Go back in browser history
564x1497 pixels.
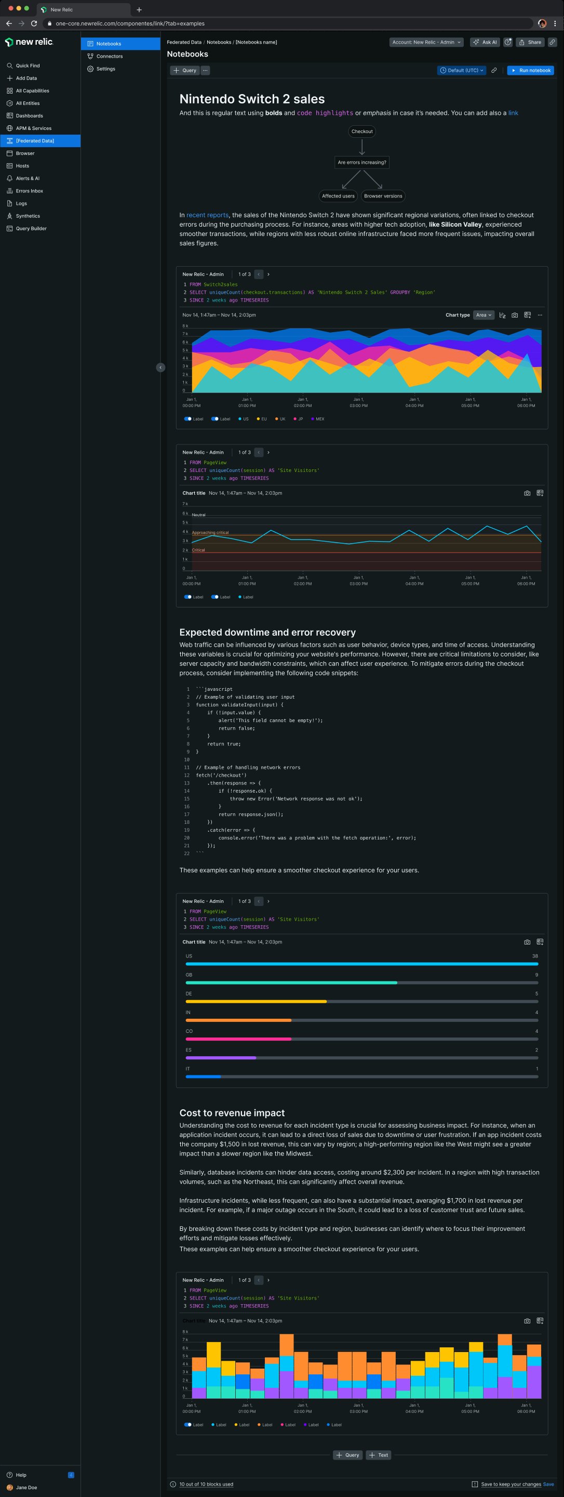click(x=8, y=23)
